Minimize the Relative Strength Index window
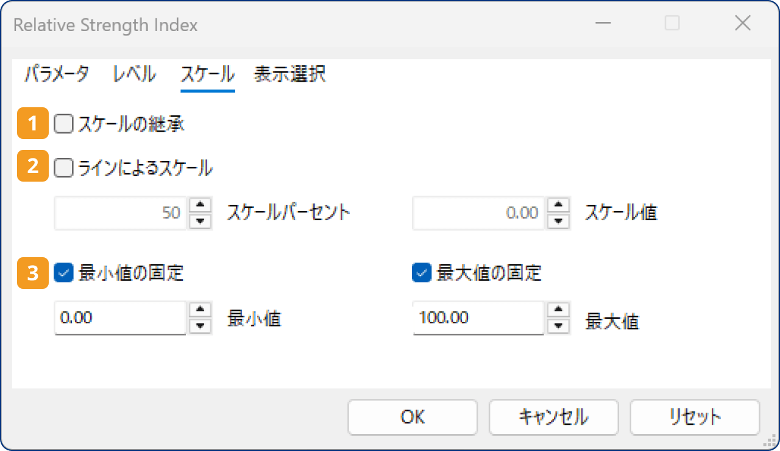 click(603, 23)
